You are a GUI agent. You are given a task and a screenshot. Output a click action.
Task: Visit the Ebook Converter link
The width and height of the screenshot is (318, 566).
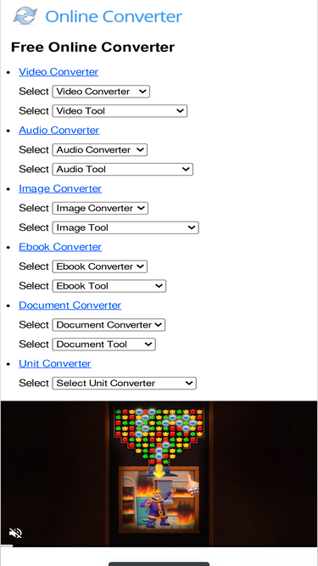(x=60, y=247)
